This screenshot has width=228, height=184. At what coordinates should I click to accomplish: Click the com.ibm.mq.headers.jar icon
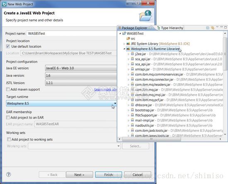[132, 85]
